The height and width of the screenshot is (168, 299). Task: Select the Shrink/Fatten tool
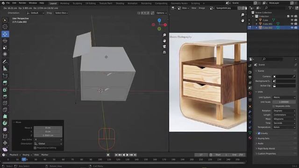pyautogui.click(x=5, y=143)
